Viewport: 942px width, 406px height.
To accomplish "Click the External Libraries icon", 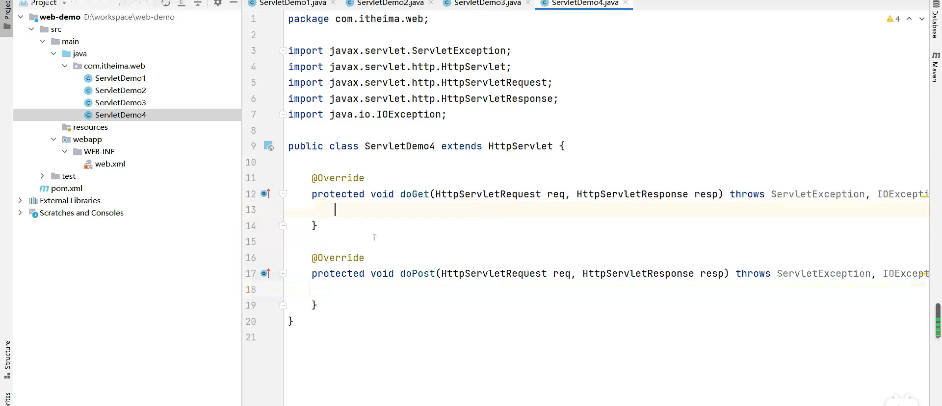I will point(33,200).
